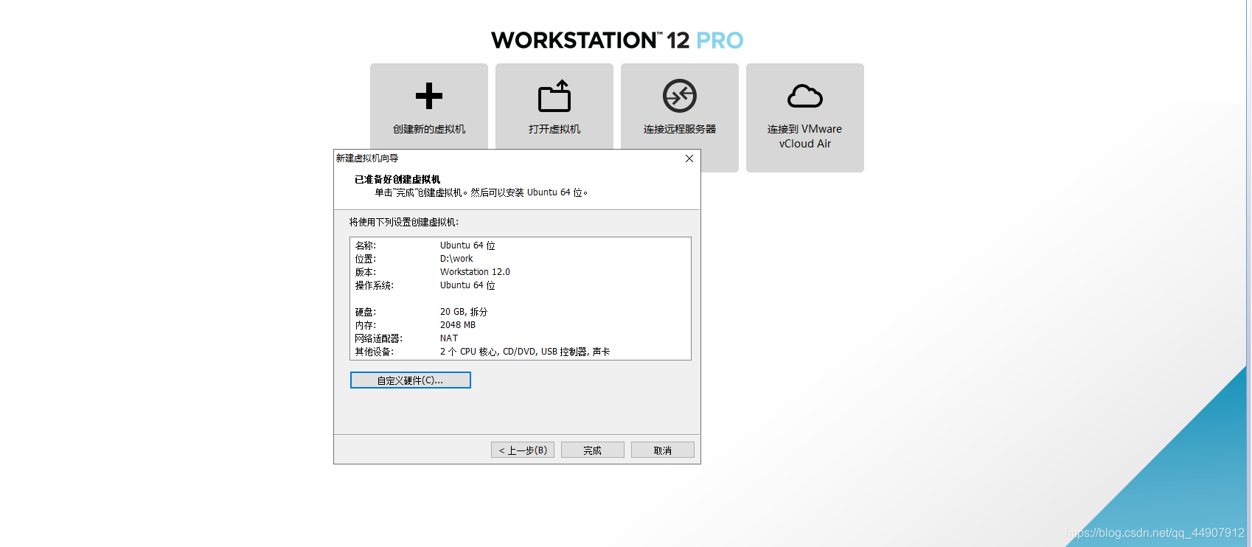Screen dimensions: 1252x547
Task: Click the 网络适配器: field label
Action: pyautogui.click(x=379, y=338)
